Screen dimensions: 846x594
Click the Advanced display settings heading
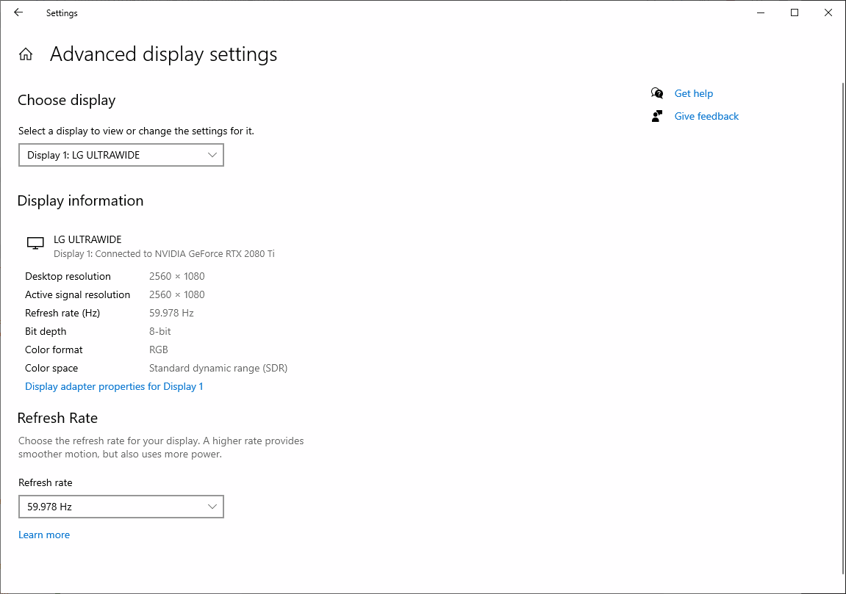[x=164, y=54]
